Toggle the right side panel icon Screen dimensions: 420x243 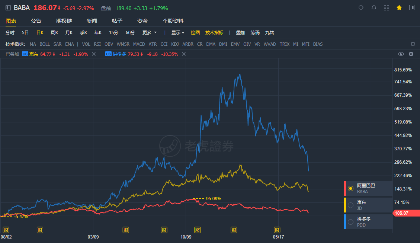coord(412,7)
